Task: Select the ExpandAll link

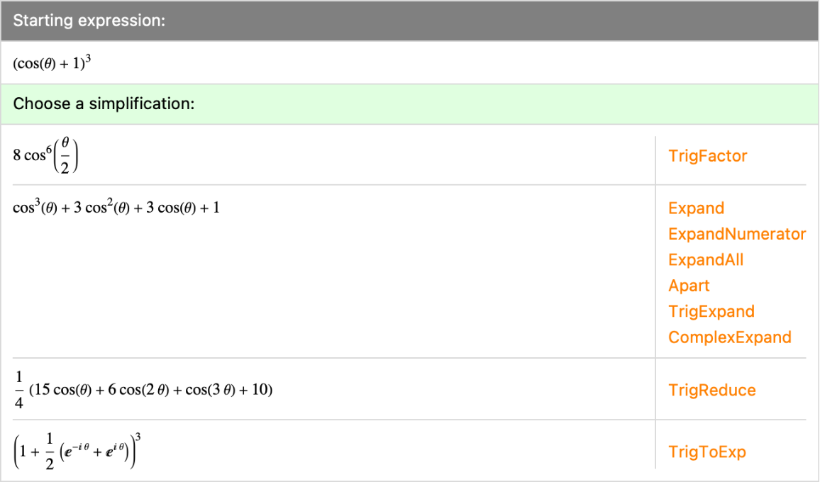Action: 706,260
